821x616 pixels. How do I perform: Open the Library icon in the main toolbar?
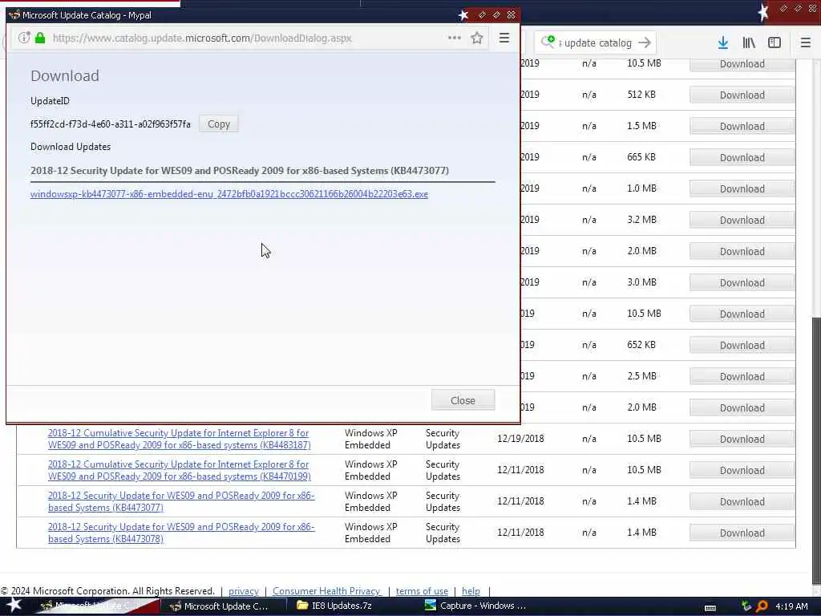pyautogui.click(x=749, y=43)
